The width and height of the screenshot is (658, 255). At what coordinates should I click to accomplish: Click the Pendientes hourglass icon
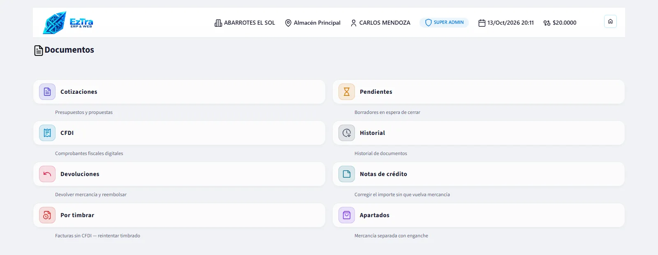(x=347, y=92)
